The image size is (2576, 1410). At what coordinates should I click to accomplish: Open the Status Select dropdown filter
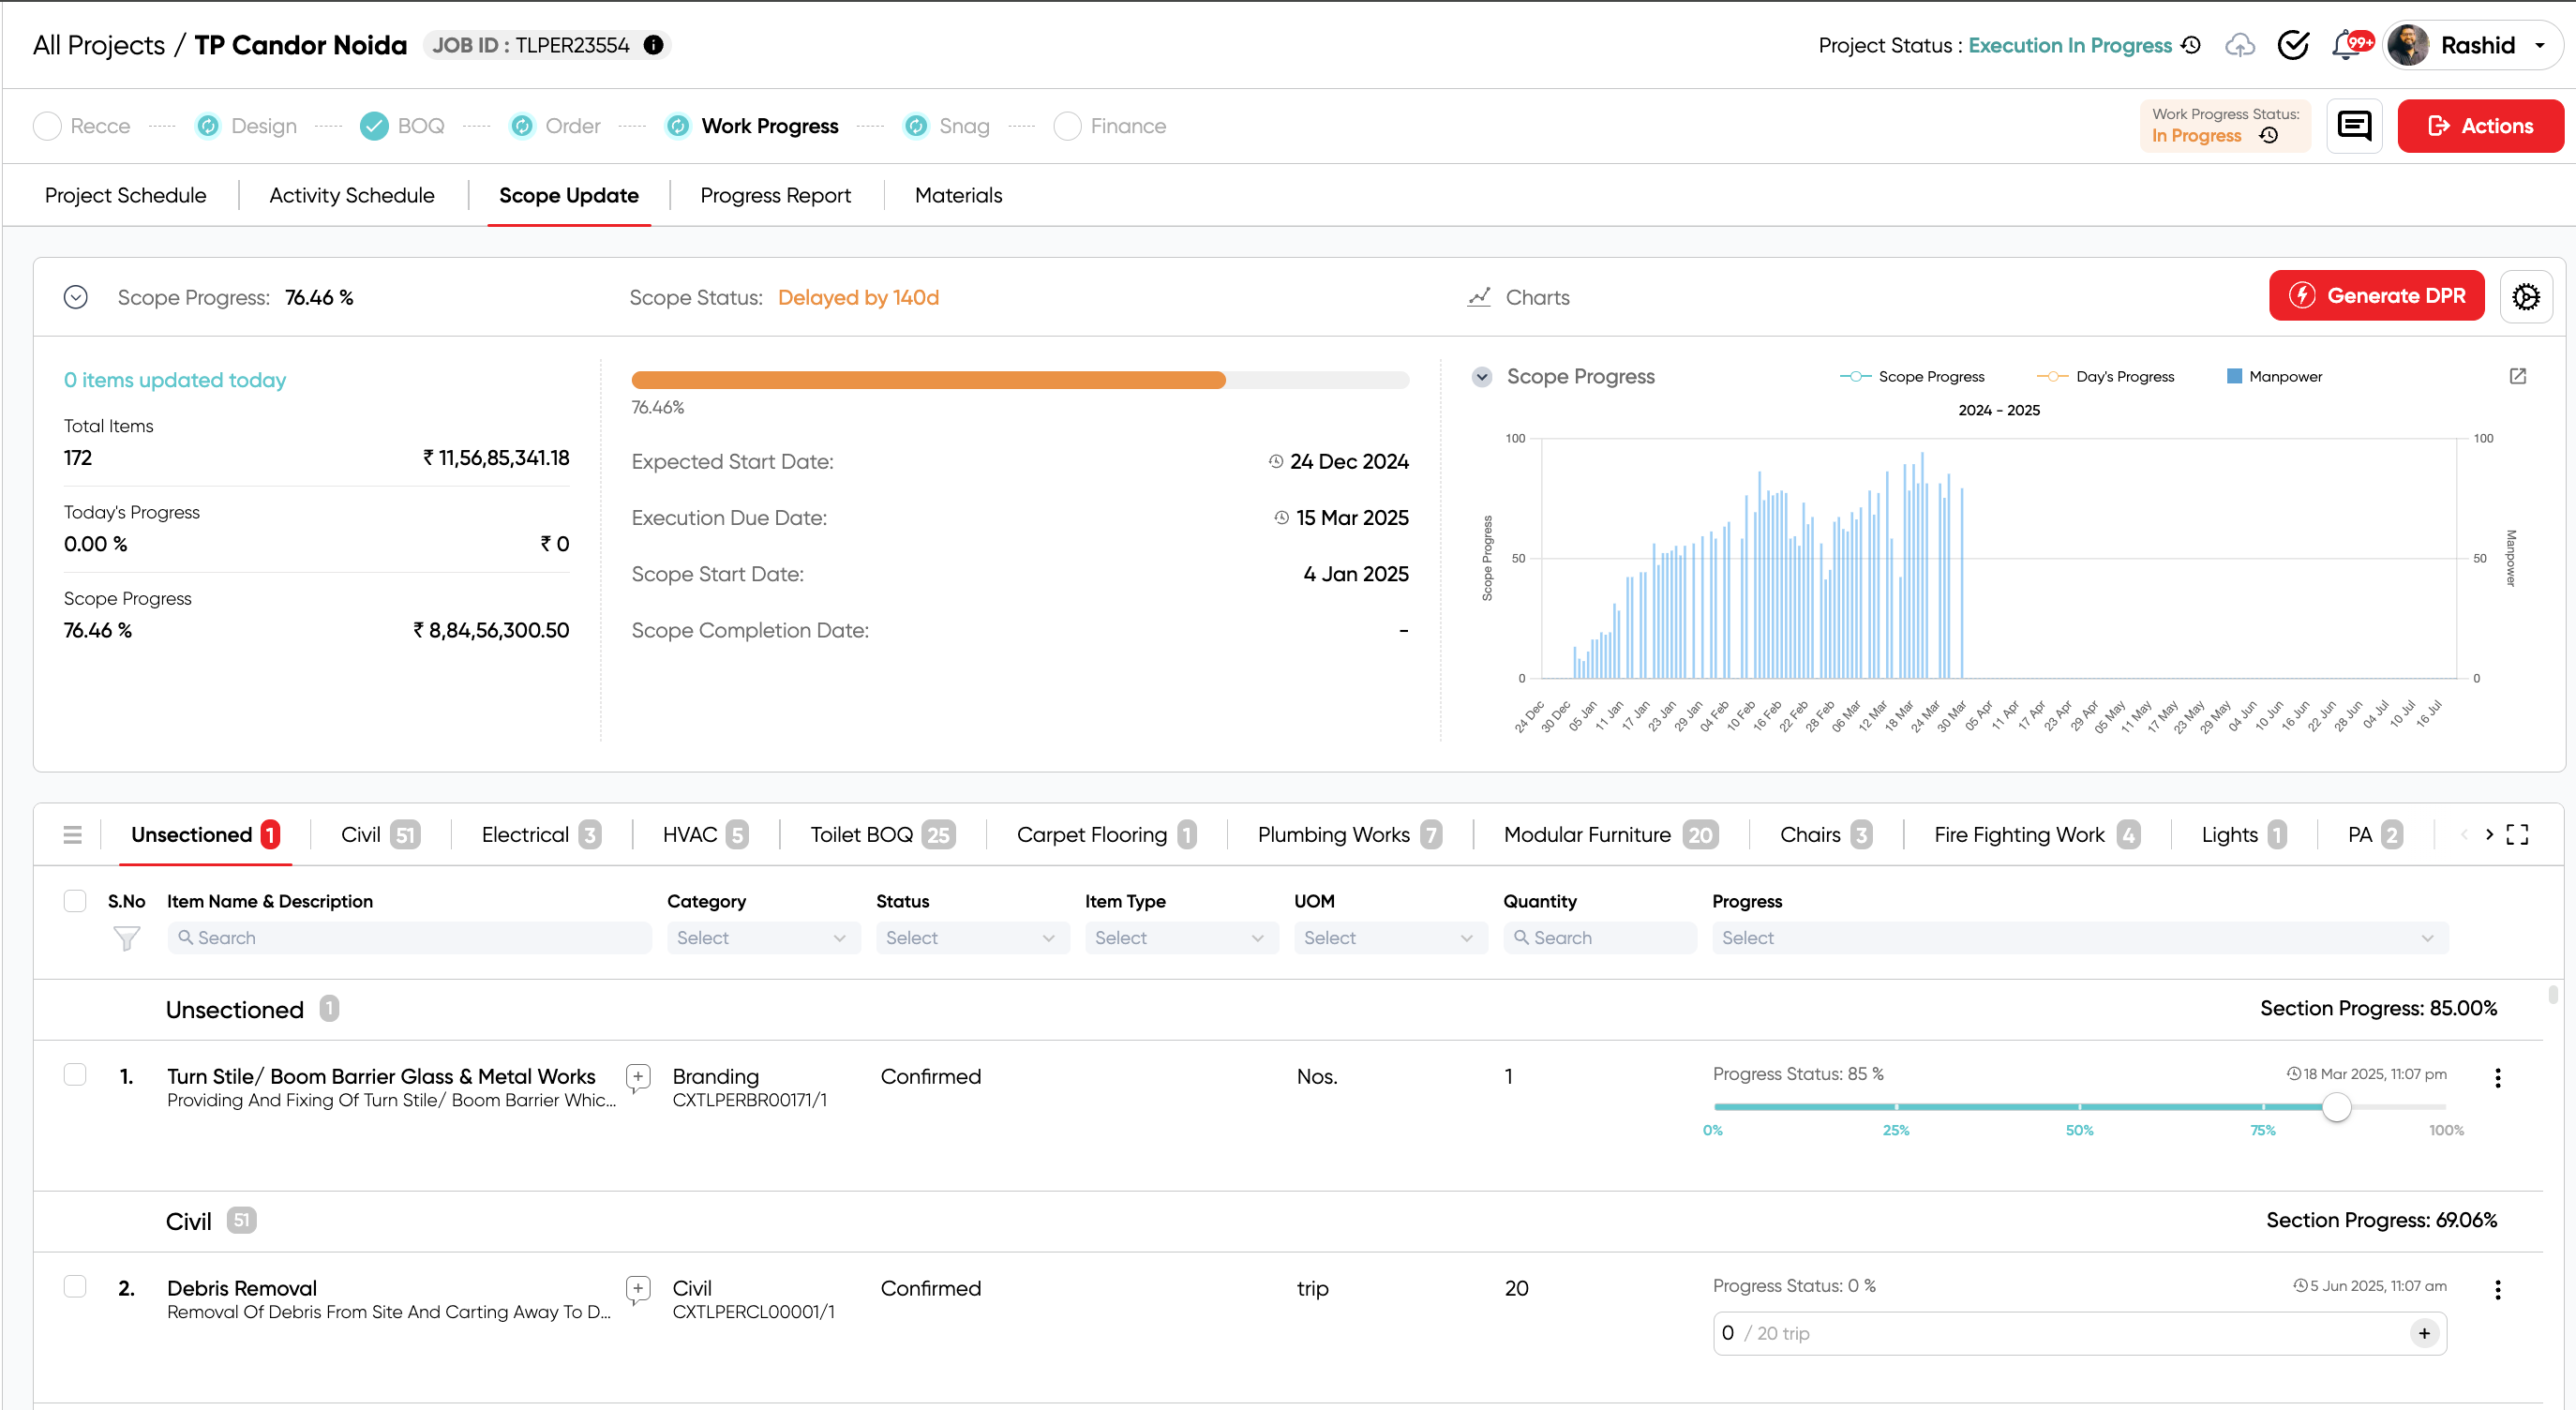971,937
